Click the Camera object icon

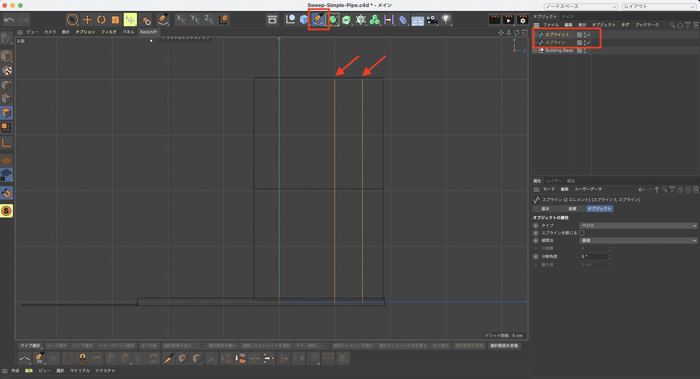[432, 20]
